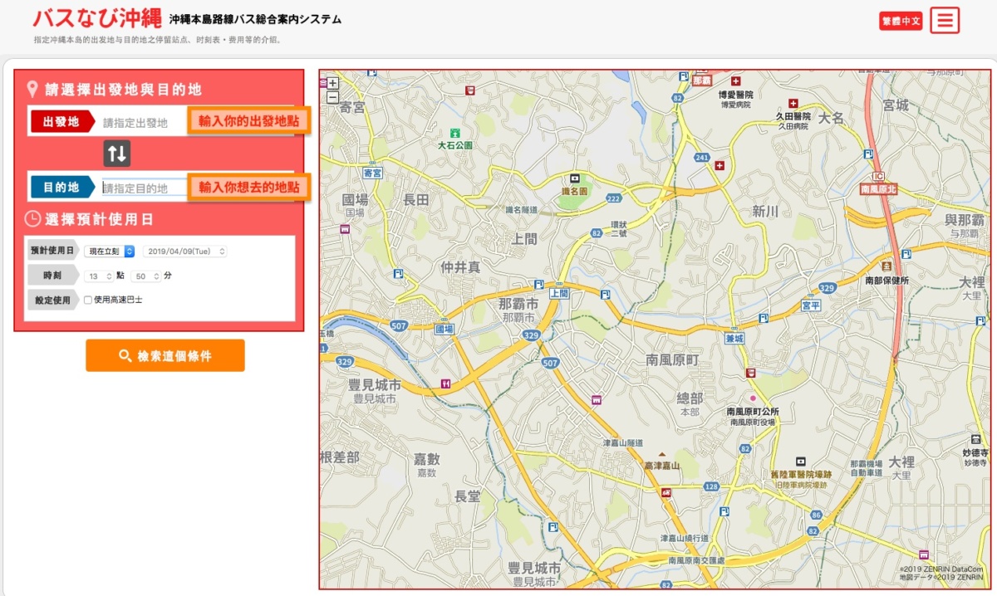Click the blue 目的地 label
Screen dimensions: 997x596
pos(62,188)
